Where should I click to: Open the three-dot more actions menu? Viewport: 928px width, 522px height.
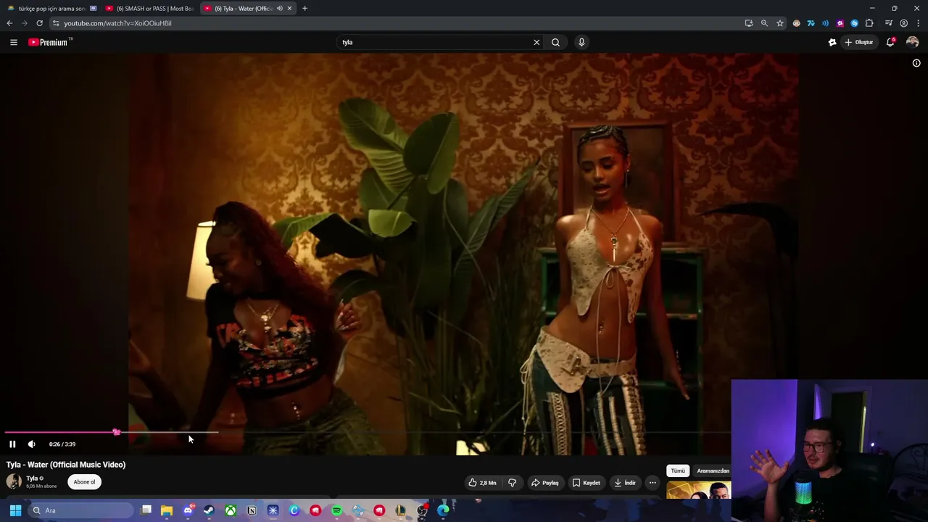coord(652,483)
